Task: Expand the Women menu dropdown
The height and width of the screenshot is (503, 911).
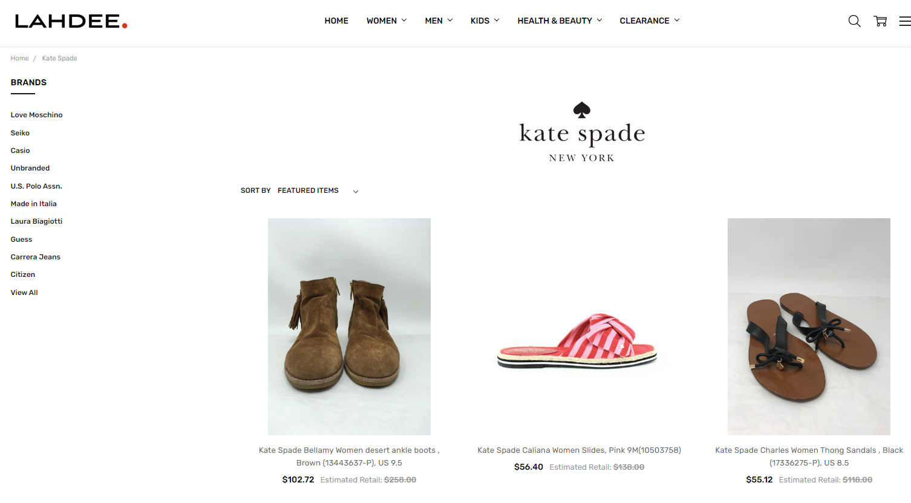Action: pos(387,21)
